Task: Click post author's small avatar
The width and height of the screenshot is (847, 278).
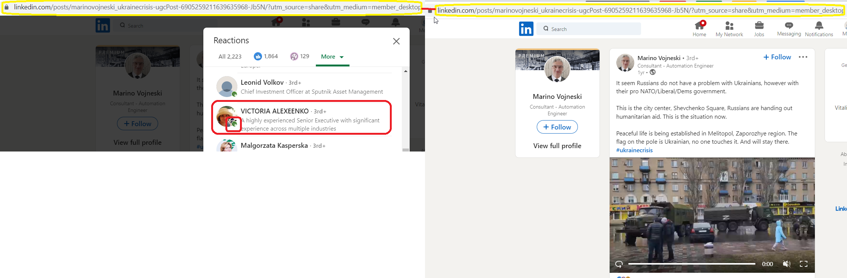Action: pyautogui.click(x=625, y=63)
